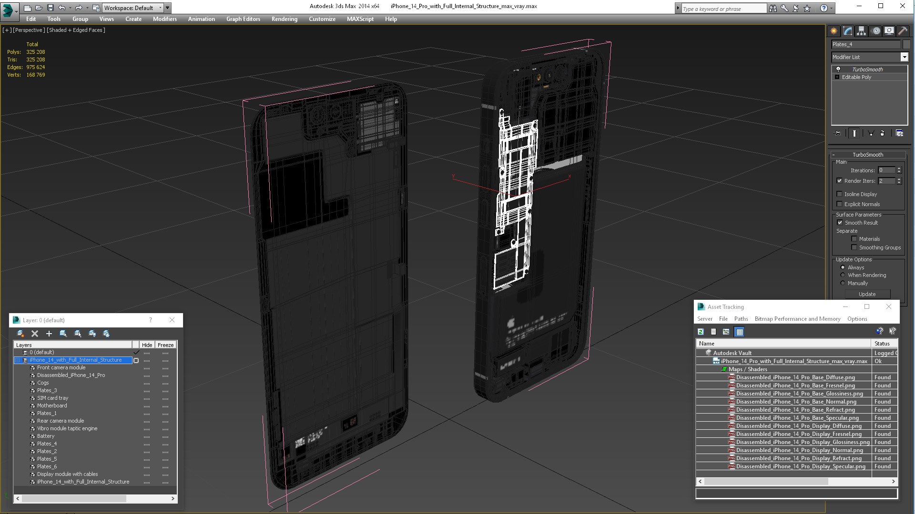Screen dimensions: 915x514
Task: Toggle the Render Iters checkbox
Action: [839, 181]
